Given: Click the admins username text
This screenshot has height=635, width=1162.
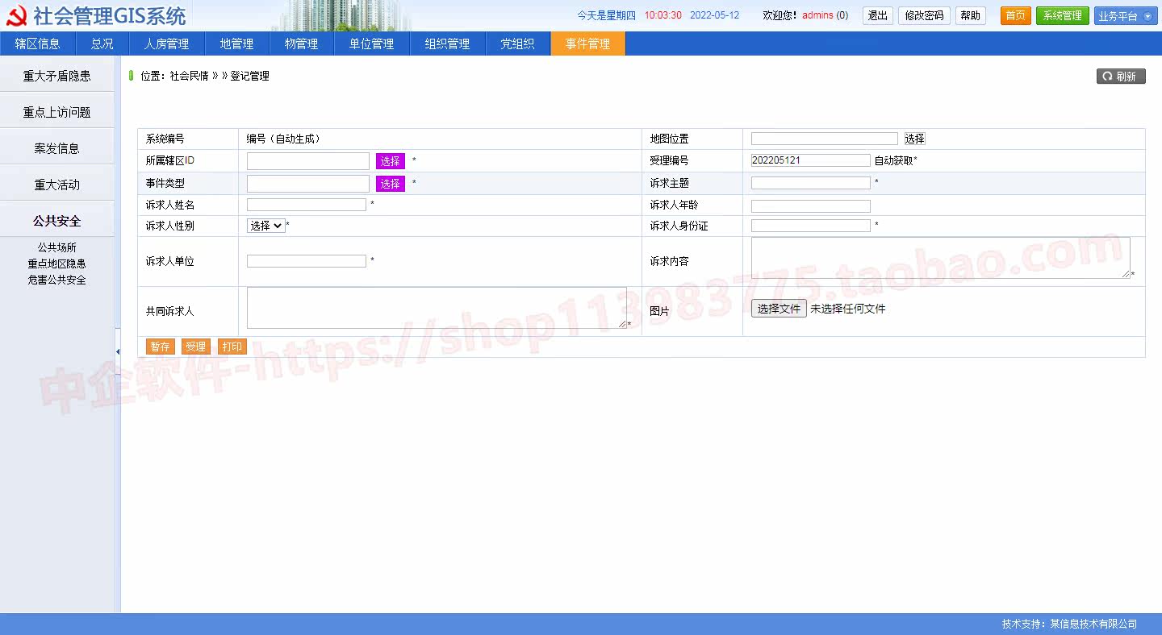Looking at the screenshot, I should [817, 15].
